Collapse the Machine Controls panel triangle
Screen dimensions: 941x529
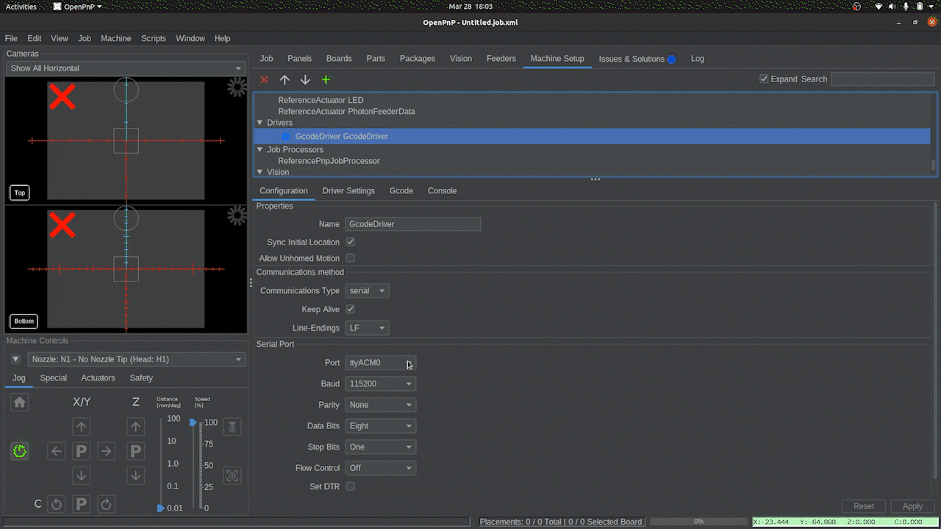(15, 359)
